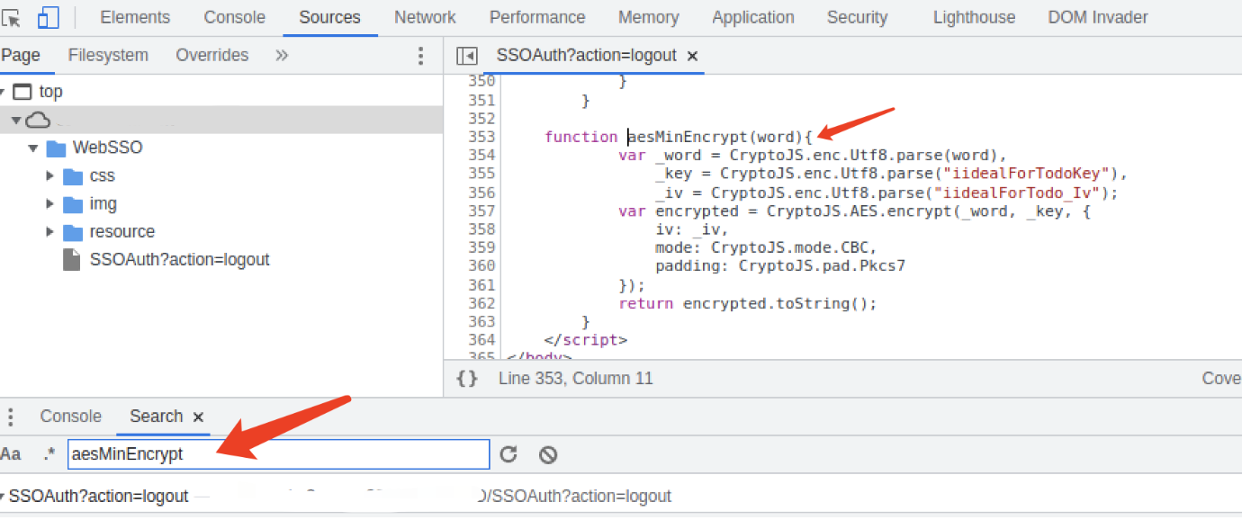Refresh the search results
This screenshot has height=520, width=1242.
(x=508, y=454)
